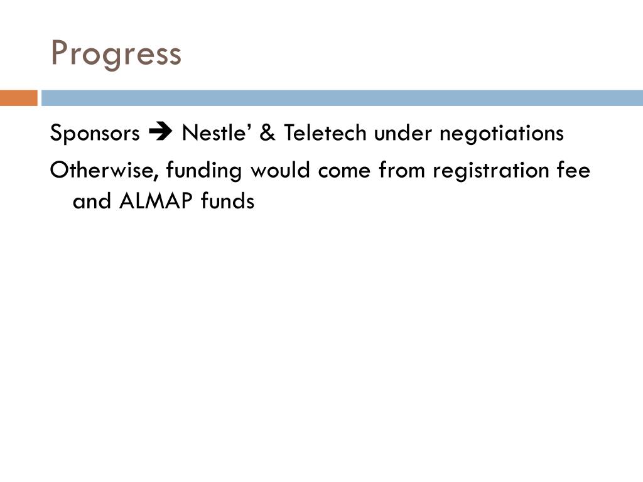
Task: Click the final word funds
Action: tap(227, 200)
